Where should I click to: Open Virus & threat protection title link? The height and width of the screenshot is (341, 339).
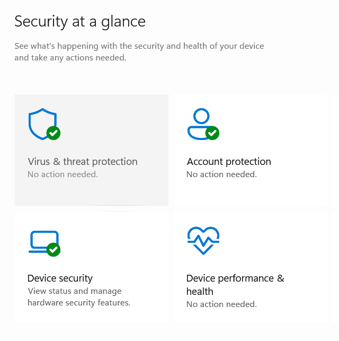point(82,162)
